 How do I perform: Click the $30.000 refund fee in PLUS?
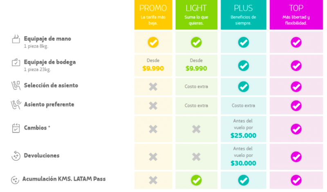243,163
